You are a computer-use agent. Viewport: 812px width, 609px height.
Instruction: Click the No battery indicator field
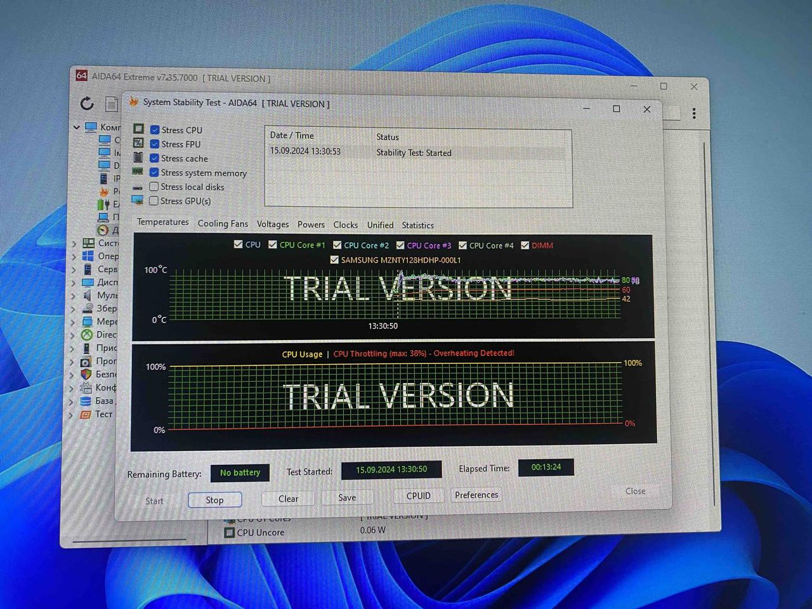tap(240, 473)
